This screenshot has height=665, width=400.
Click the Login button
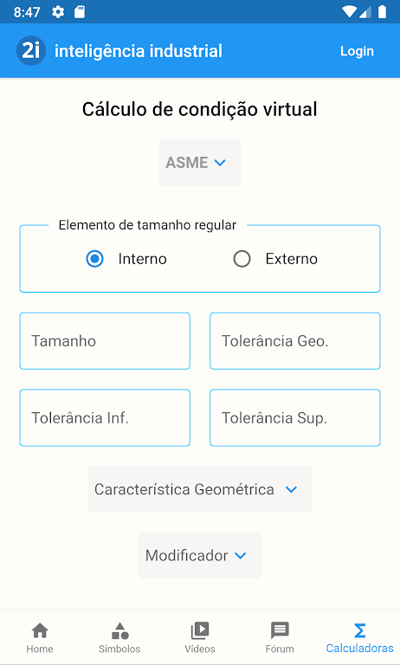tap(358, 51)
